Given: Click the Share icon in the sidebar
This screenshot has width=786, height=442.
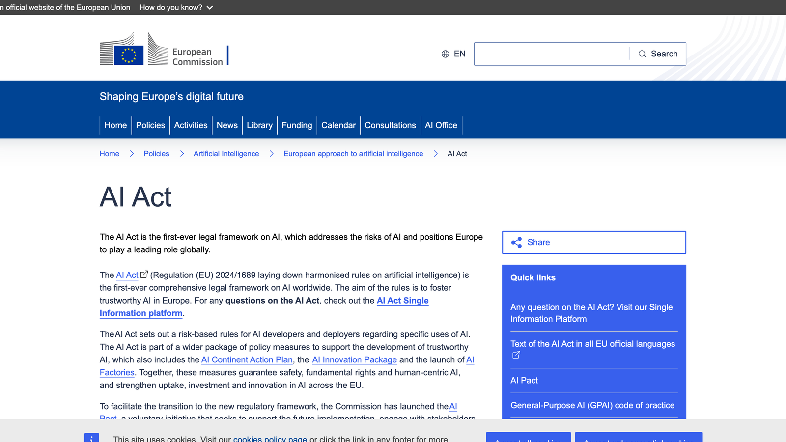Looking at the screenshot, I should click(x=517, y=242).
